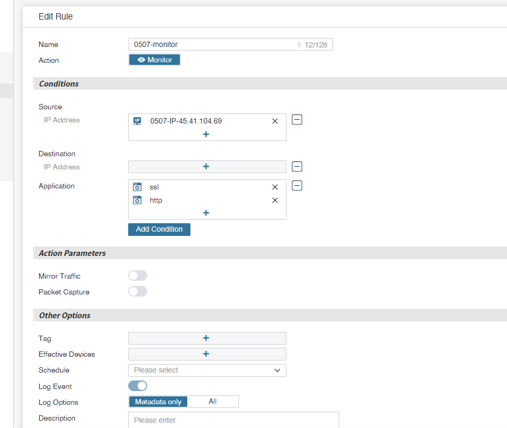This screenshot has height=428, width=507.
Task: Remove the 0507-IP-45.41.104.69 source entry
Action: click(275, 121)
